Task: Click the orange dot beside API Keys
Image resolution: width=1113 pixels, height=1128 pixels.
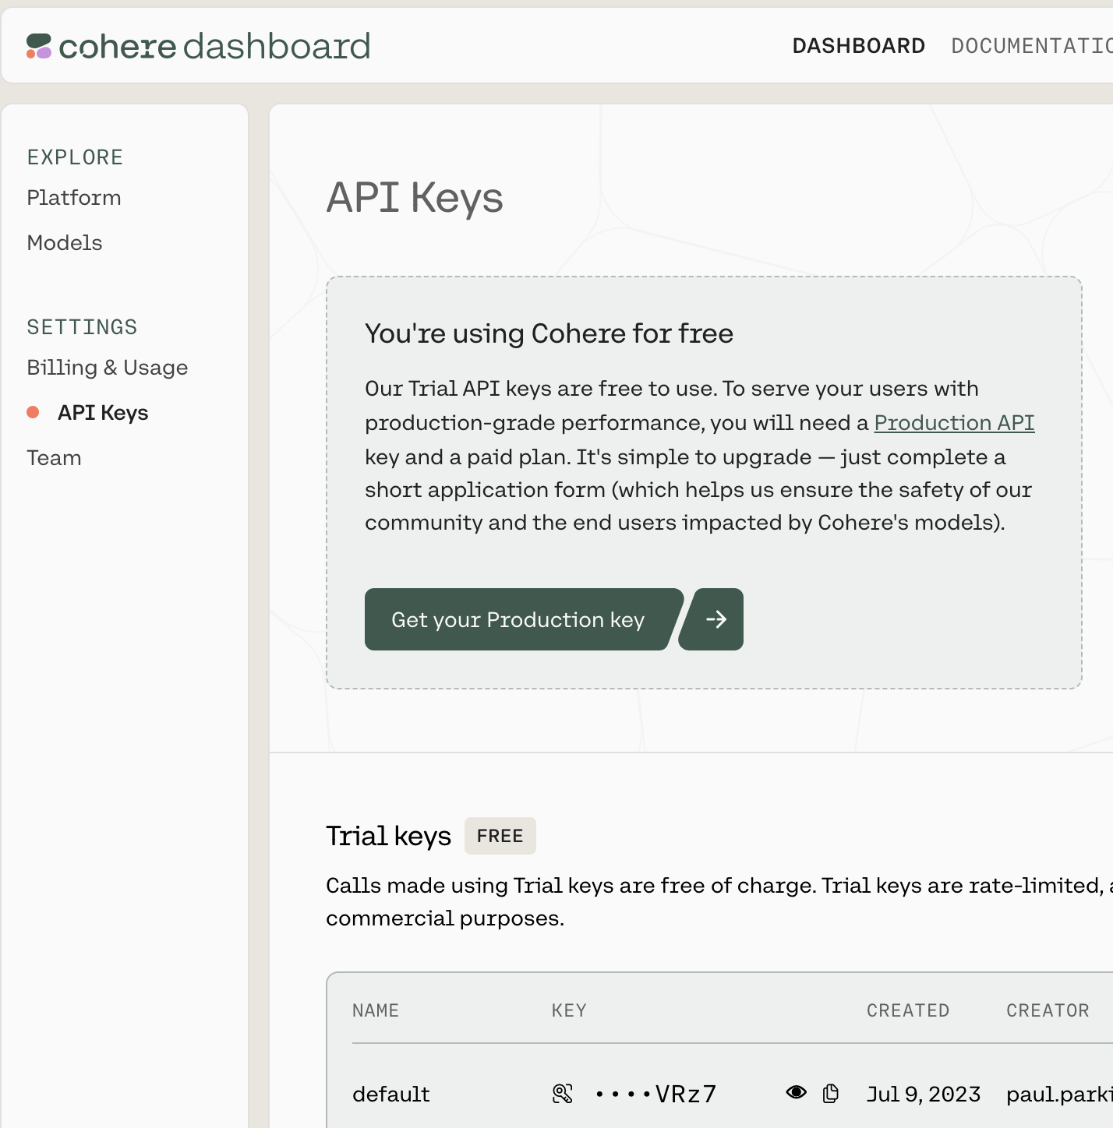Action: click(33, 412)
